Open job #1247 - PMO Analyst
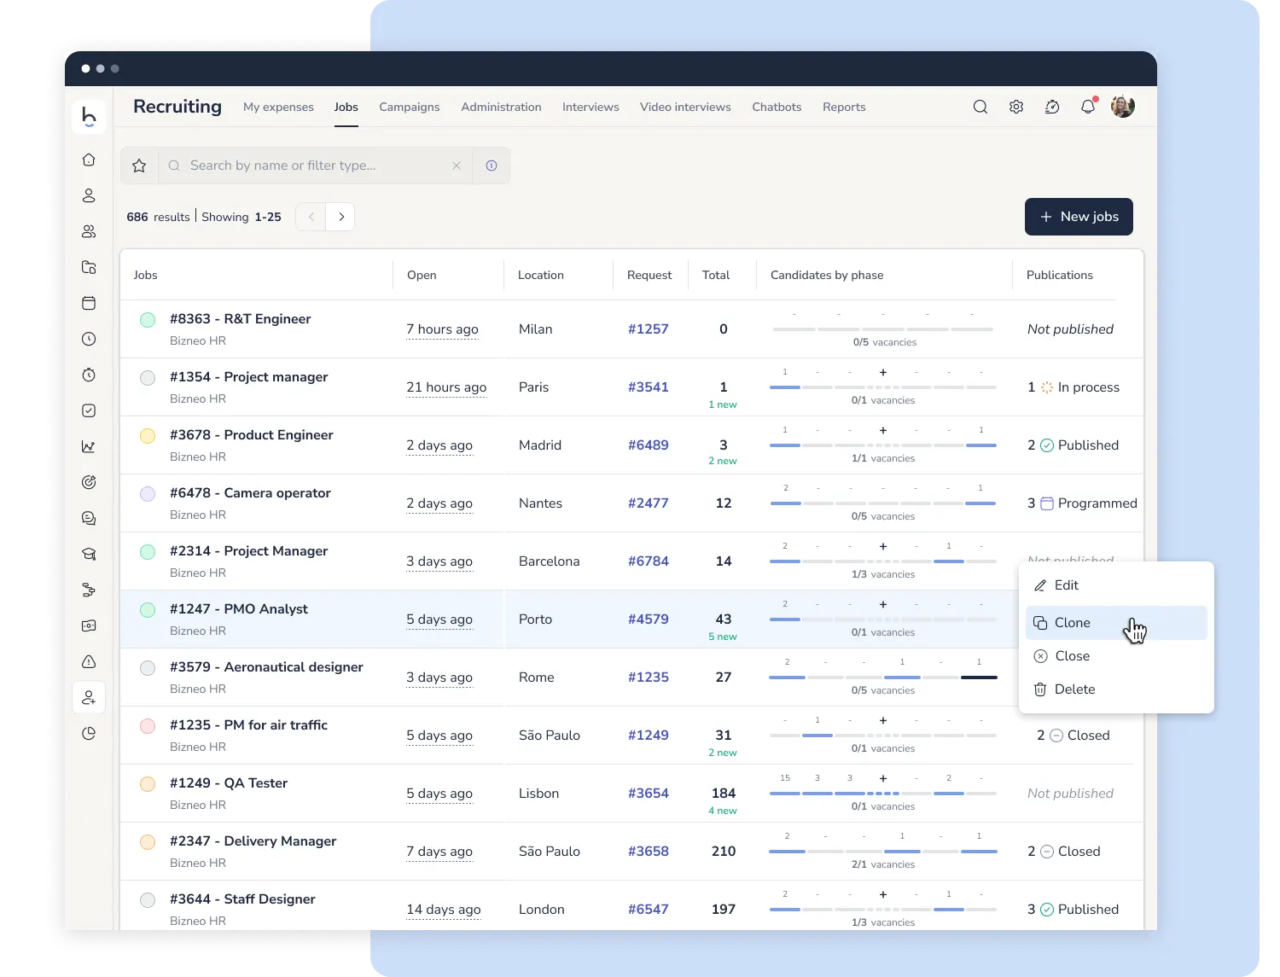The image size is (1280, 977). pos(239,609)
